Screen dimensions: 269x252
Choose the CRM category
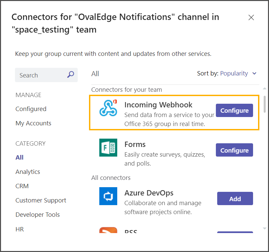click(x=22, y=186)
